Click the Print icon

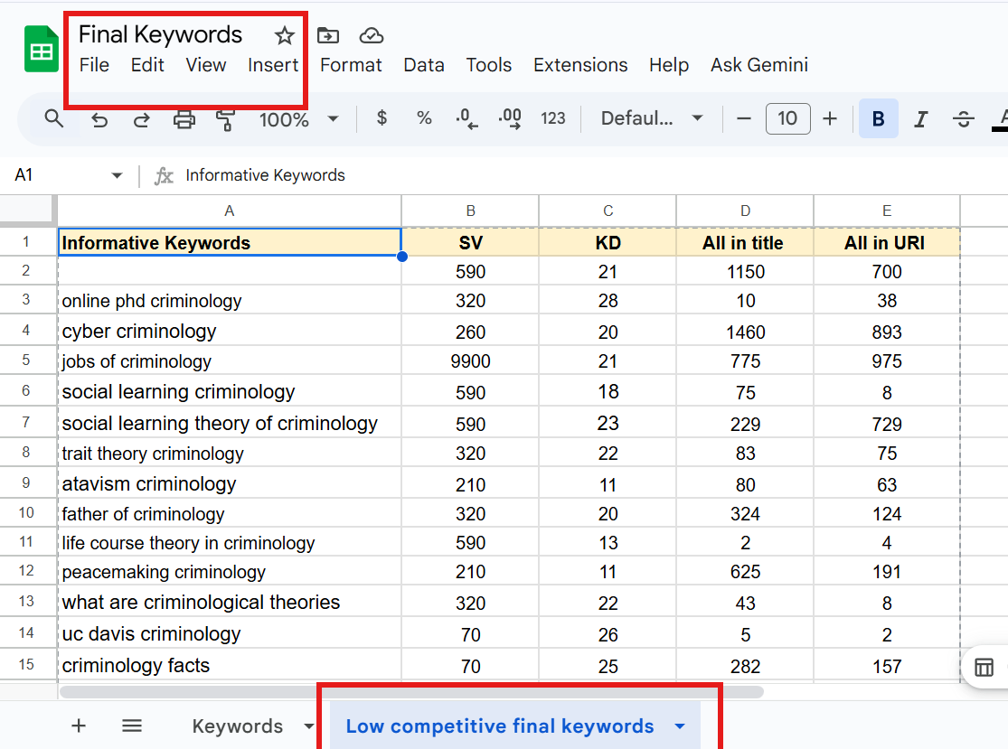point(184,119)
